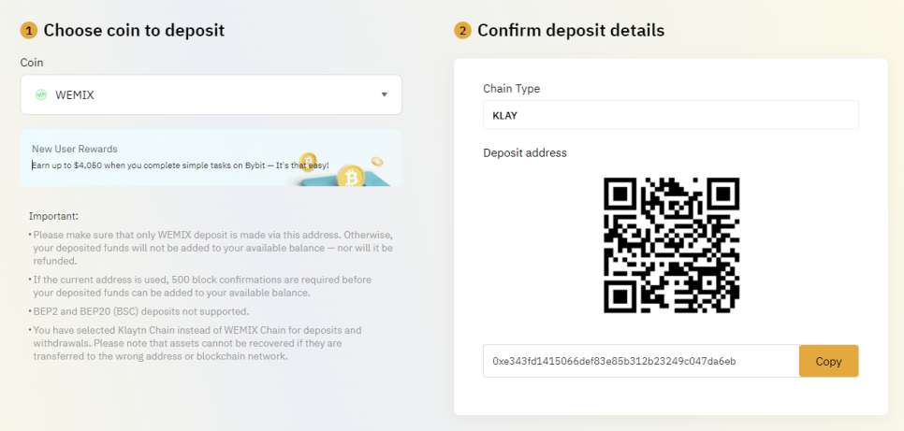Click the 'only WEMIX deposit' warning text
Screen dimensions: 904x431
(212, 248)
